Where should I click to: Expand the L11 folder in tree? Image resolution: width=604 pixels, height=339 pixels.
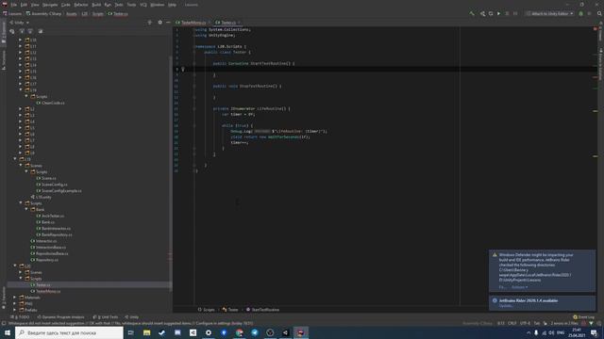point(21,46)
